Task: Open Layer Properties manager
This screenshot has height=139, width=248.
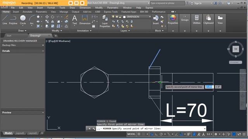Action: coord(105,21)
